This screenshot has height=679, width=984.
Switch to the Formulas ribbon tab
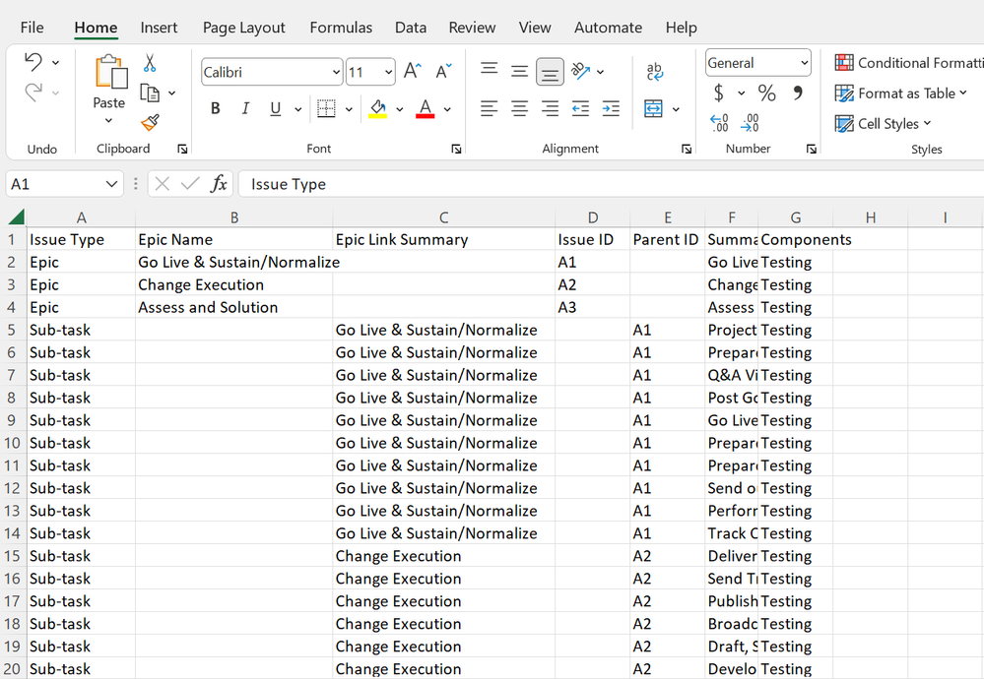[340, 28]
